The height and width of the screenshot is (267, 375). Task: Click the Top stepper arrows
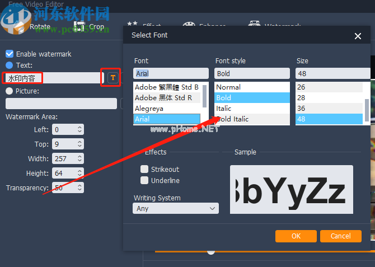click(79, 144)
